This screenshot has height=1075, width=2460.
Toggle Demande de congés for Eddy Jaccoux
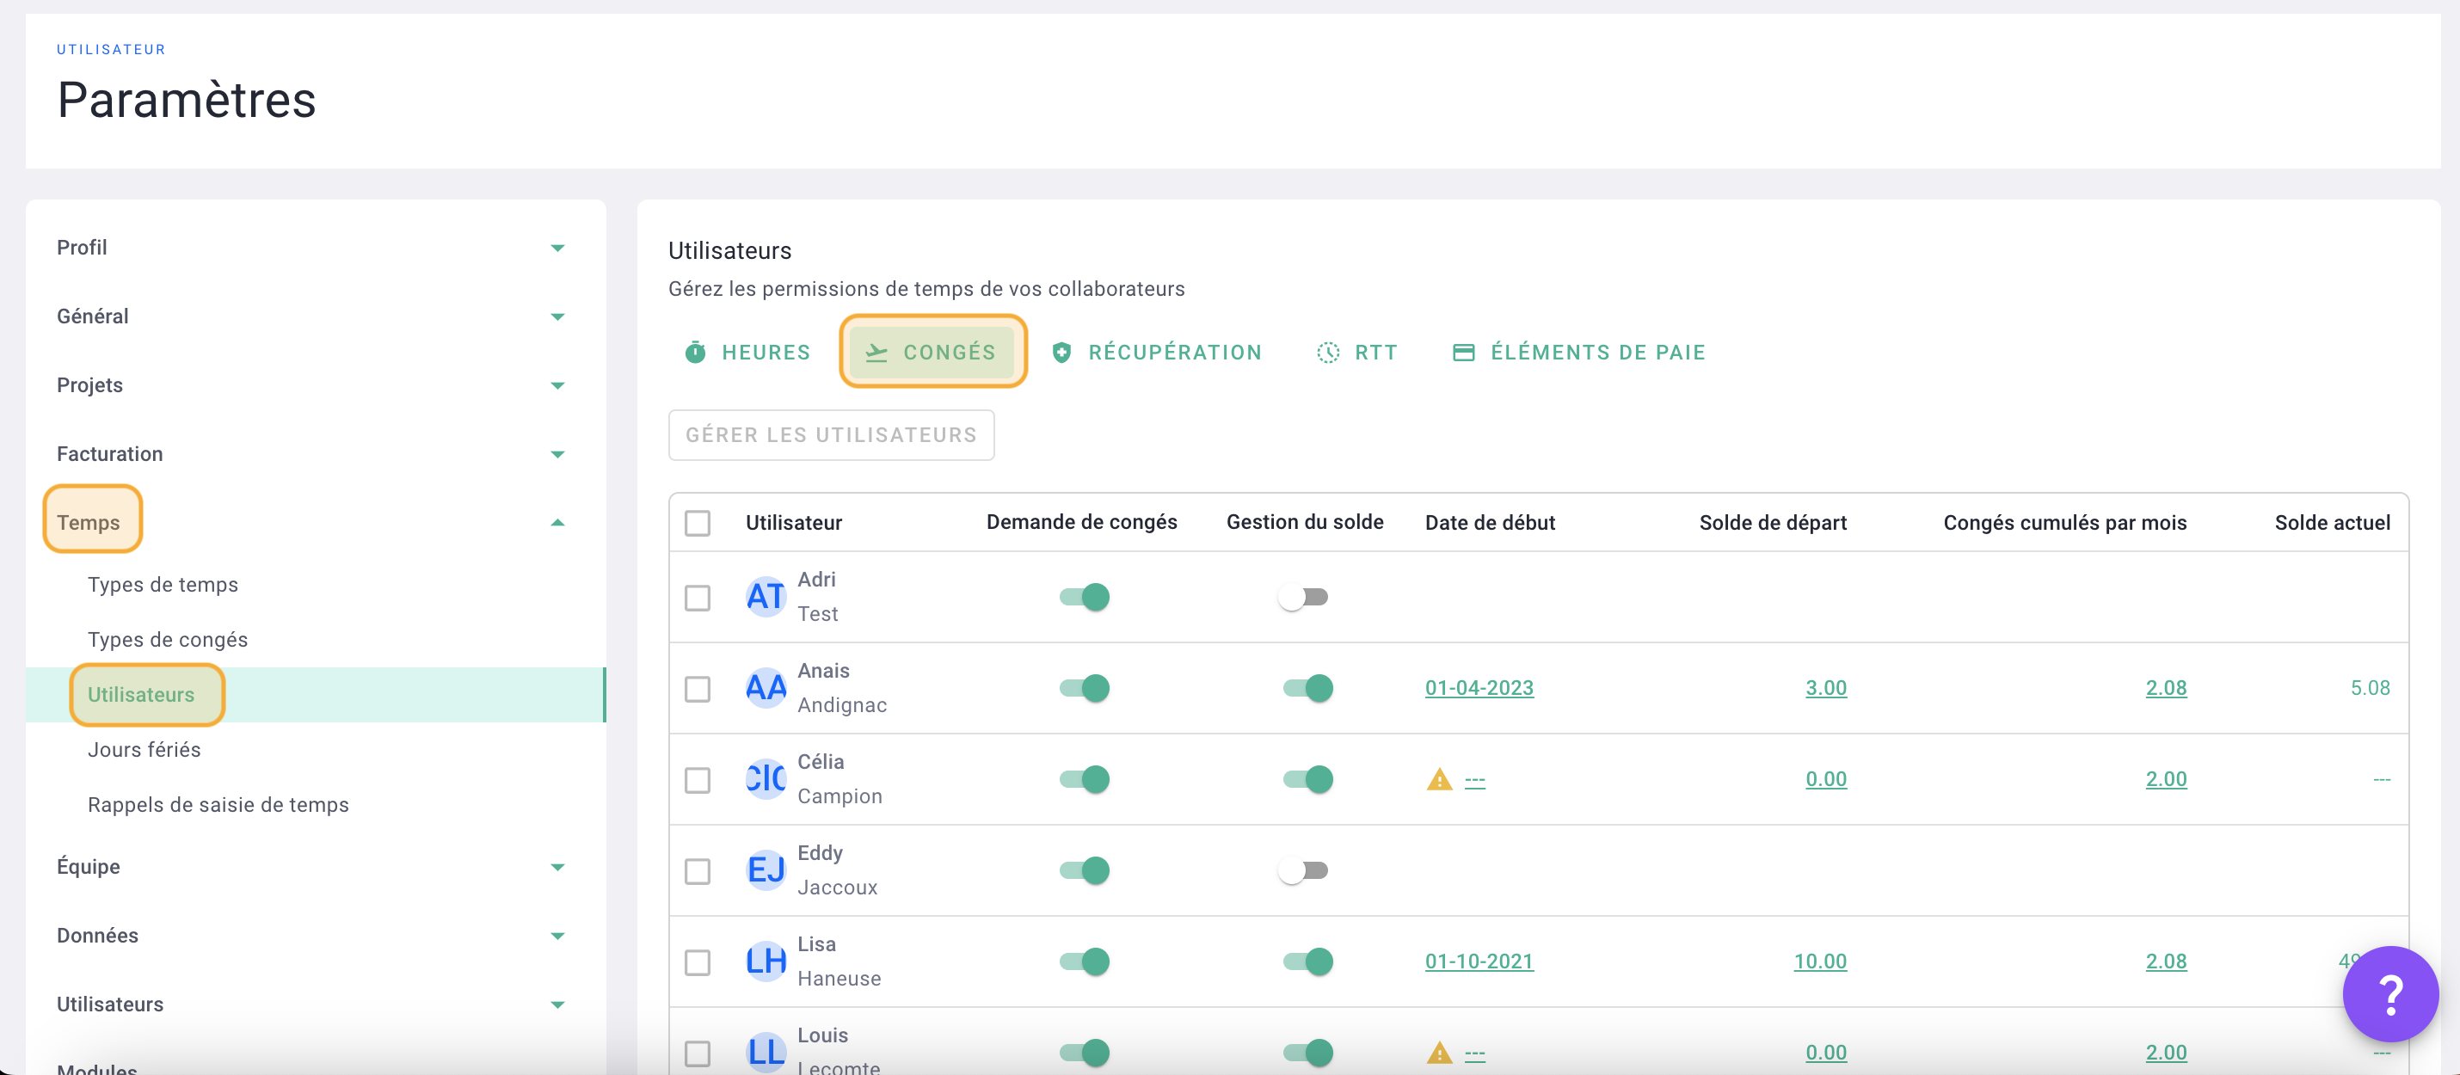point(1084,870)
